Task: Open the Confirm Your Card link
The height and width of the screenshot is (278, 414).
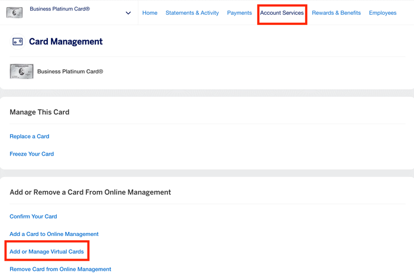Action: (33, 216)
